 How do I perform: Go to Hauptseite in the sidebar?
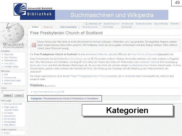(x=9, y=54)
